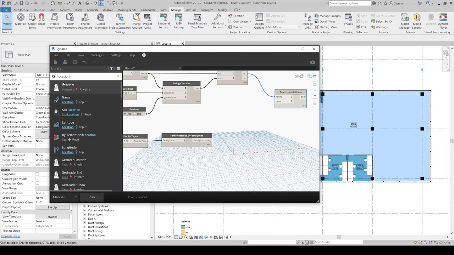Viewport: 454px width, 255px height.
Task: Switch to Level 4 view tab
Action: click(166, 44)
